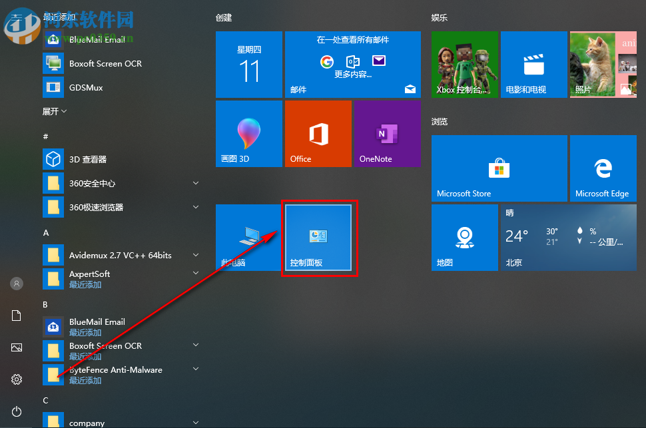Launch 画图 3D from its tile

point(248,133)
